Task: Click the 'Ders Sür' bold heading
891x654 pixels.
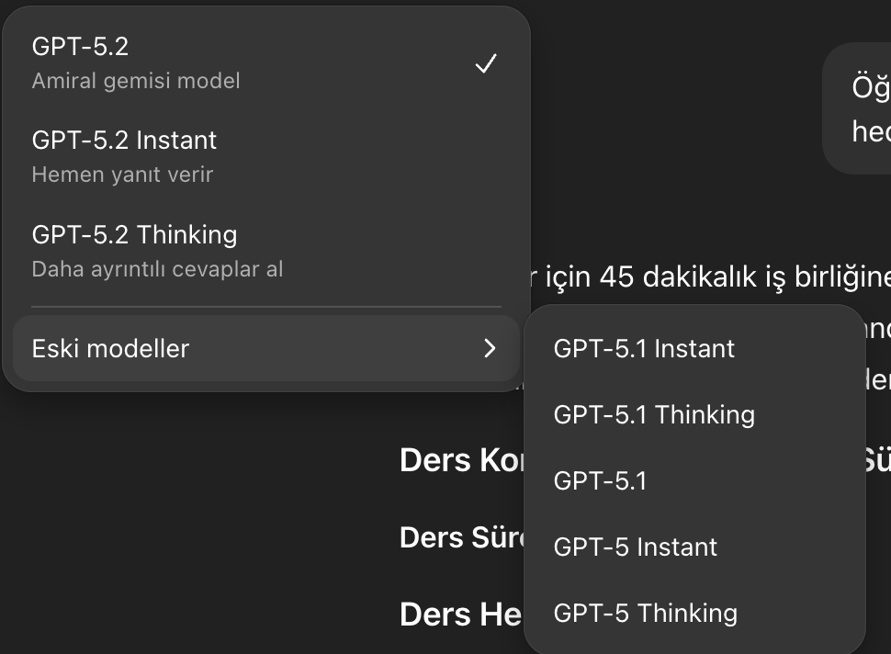Action: click(x=461, y=537)
